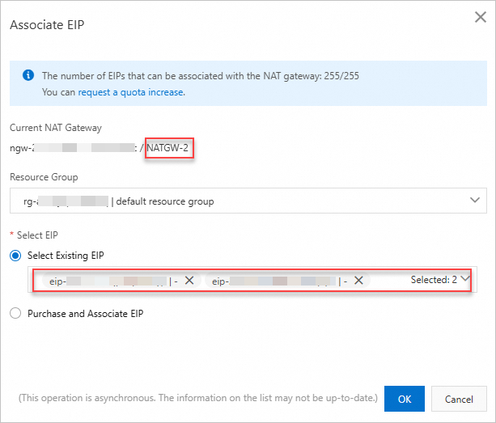Viewport: 496px width, 423px height.
Task: Click the Current NAT Gateway label
Action: pyautogui.click(x=56, y=128)
